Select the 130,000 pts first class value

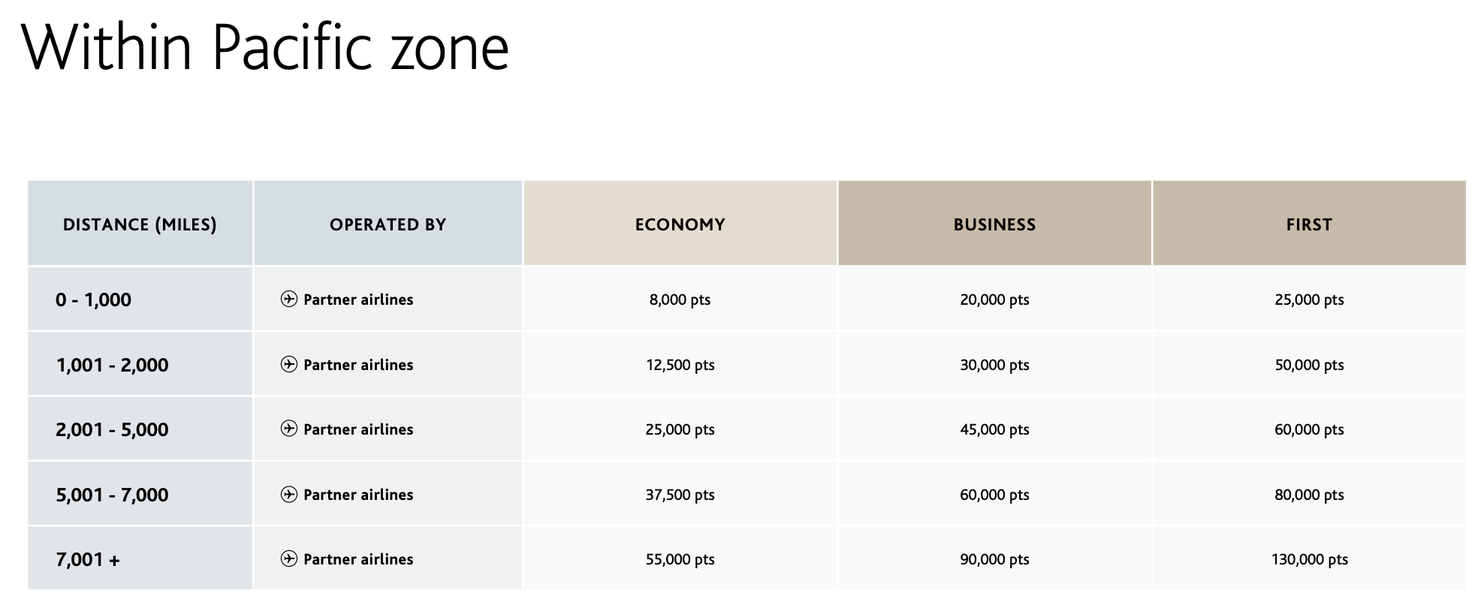[x=1309, y=559]
